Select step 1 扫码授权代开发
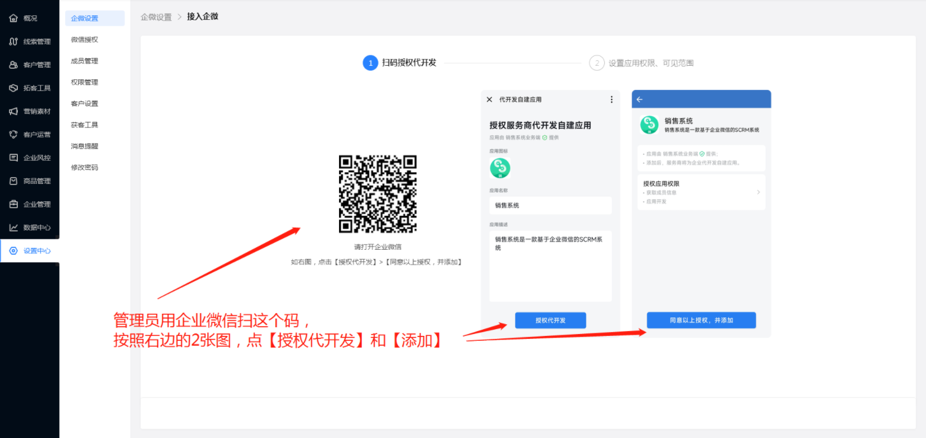The height and width of the screenshot is (438, 926). click(400, 63)
